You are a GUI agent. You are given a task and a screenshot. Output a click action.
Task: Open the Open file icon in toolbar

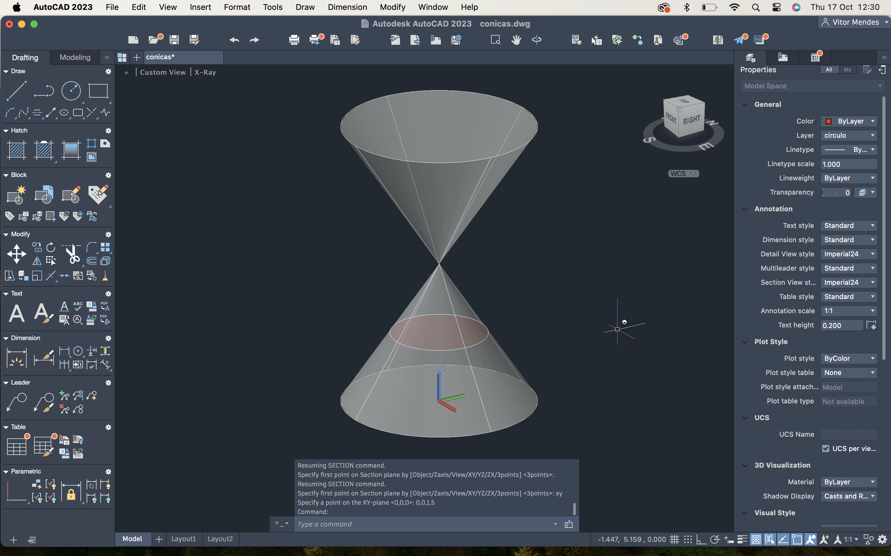click(155, 39)
